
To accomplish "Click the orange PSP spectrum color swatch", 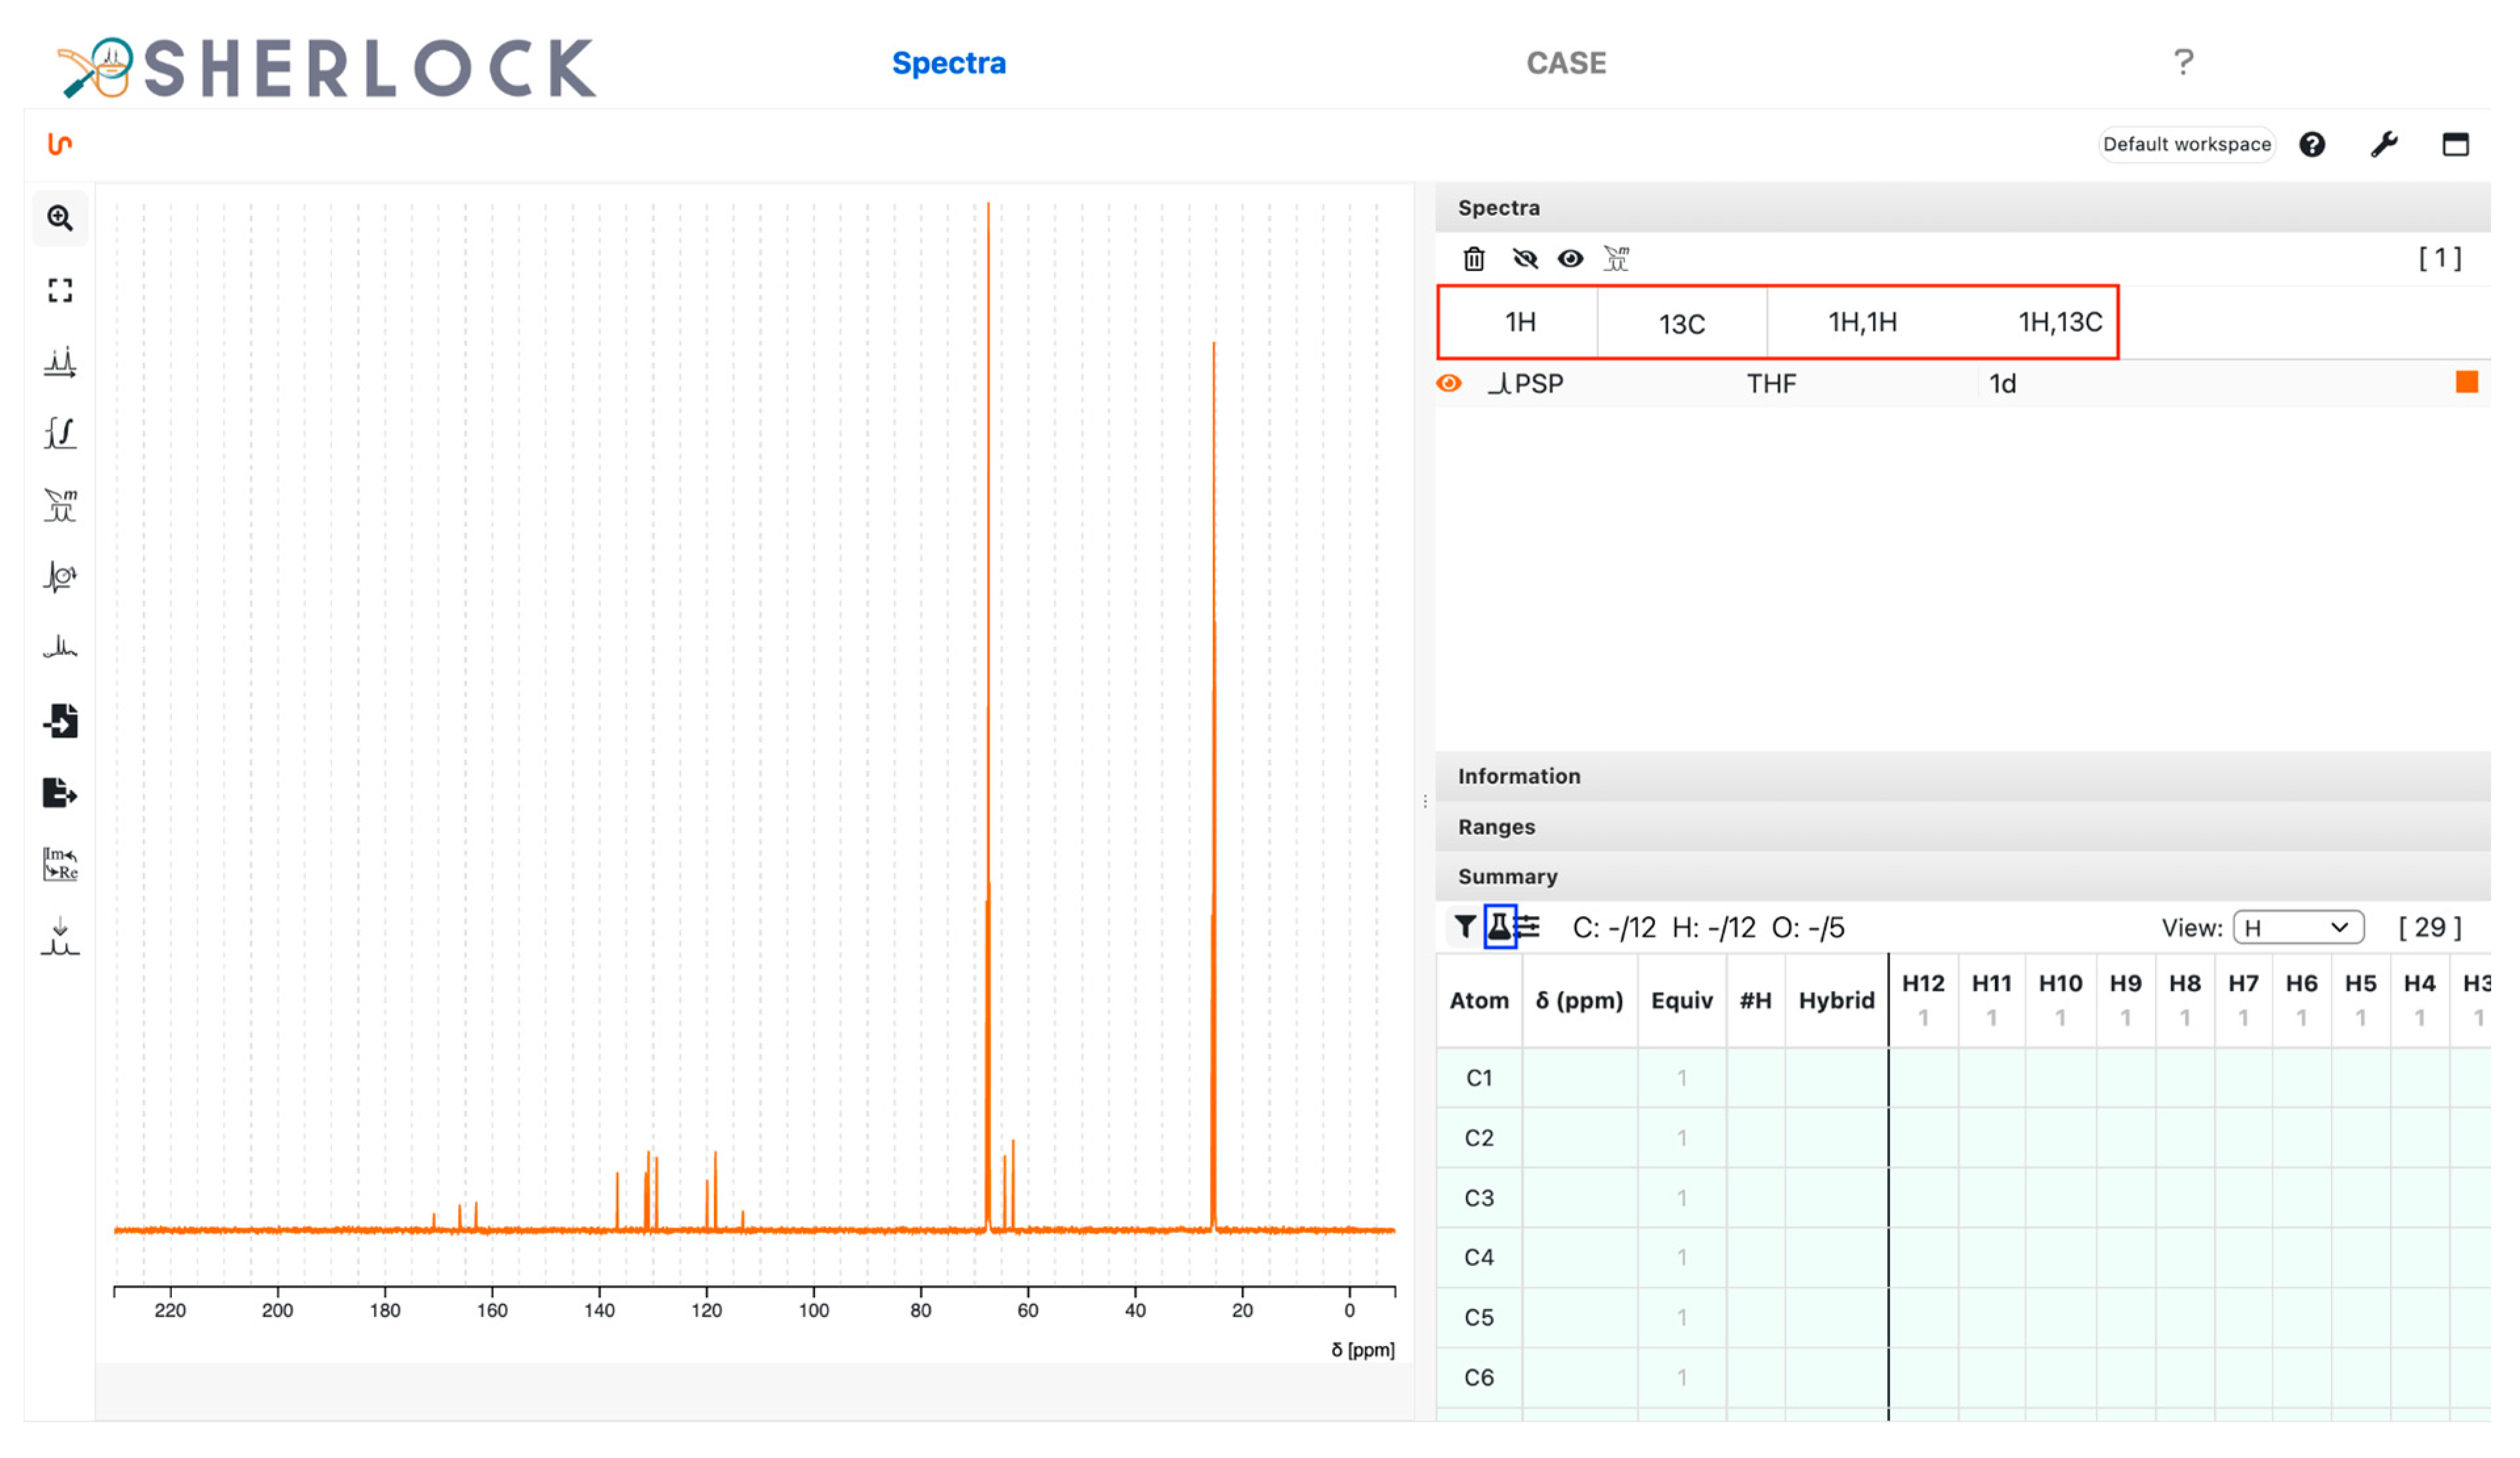I will coord(2467,383).
